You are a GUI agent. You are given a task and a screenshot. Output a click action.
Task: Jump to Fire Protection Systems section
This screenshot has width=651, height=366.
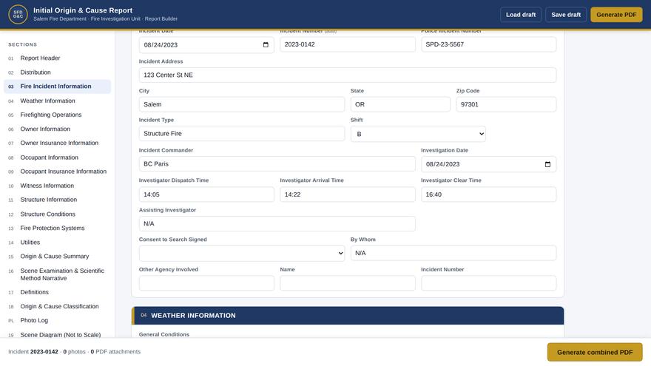(x=57, y=228)
